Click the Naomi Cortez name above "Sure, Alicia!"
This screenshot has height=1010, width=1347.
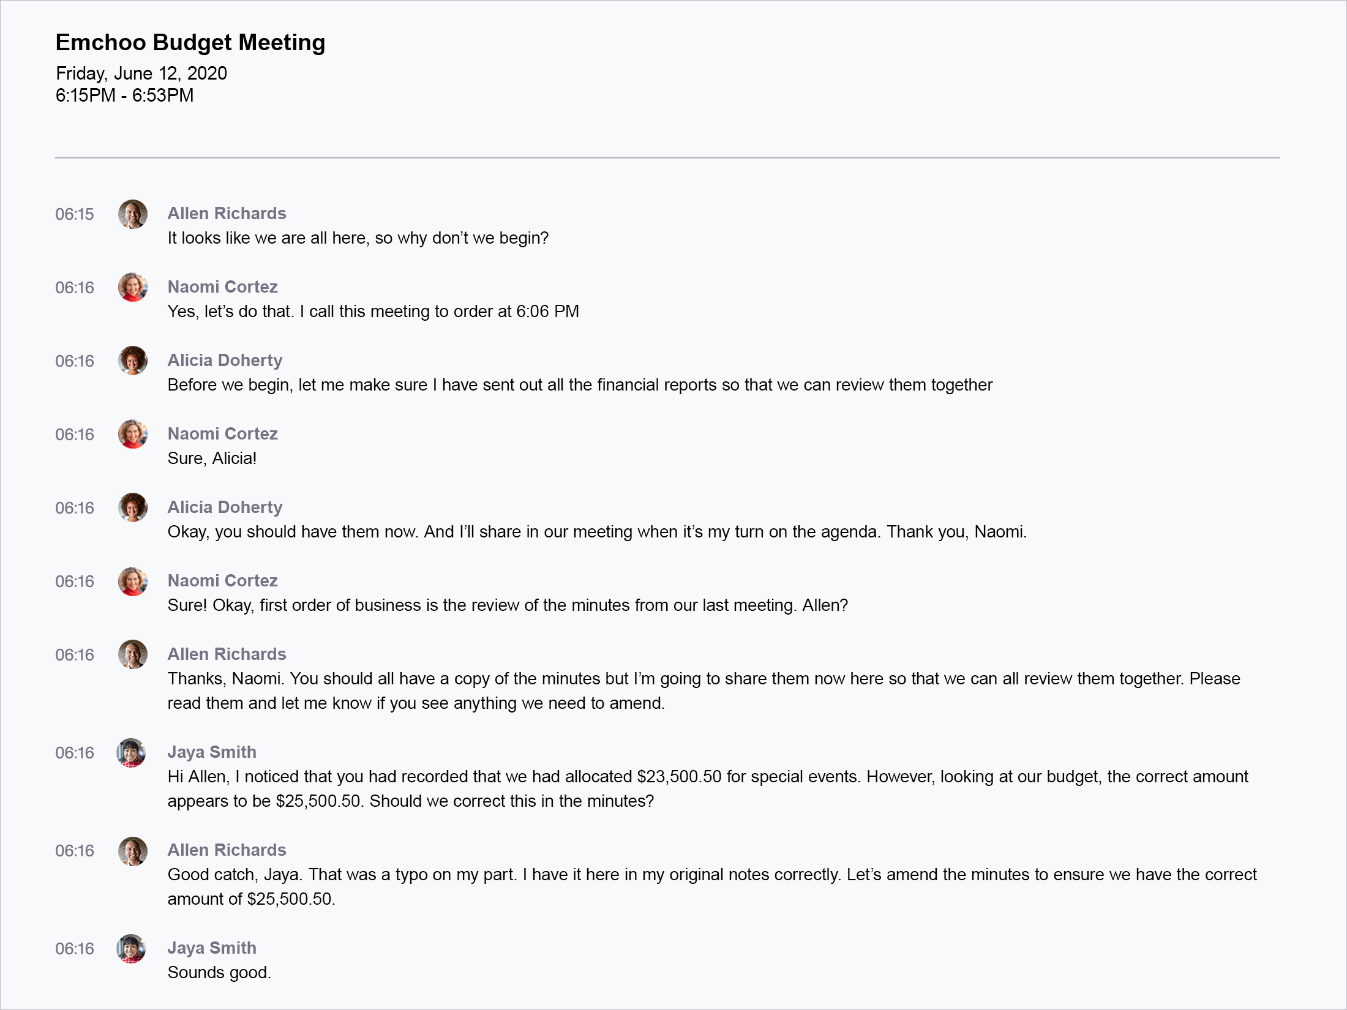pyautogui.click(x=222, y=434)
